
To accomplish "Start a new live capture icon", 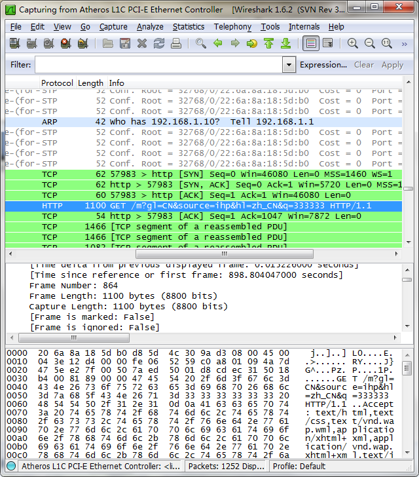I will (48, 43).
